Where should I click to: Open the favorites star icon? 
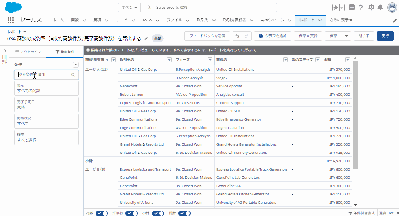pyautogui.click(x=336, y=8)
